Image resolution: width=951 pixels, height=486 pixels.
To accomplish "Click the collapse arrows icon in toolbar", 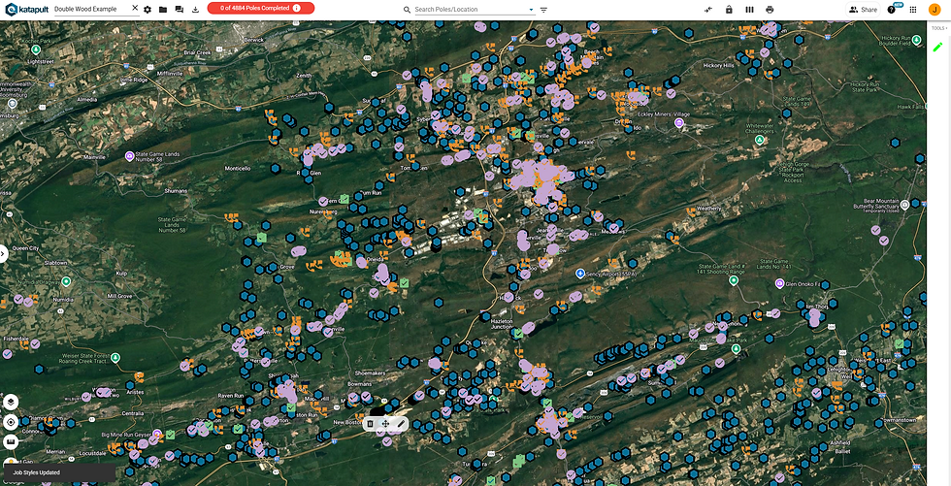I will coord(709,10).
